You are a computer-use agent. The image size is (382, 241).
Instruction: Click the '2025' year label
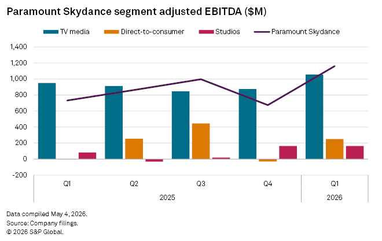[x=167, y=197]
